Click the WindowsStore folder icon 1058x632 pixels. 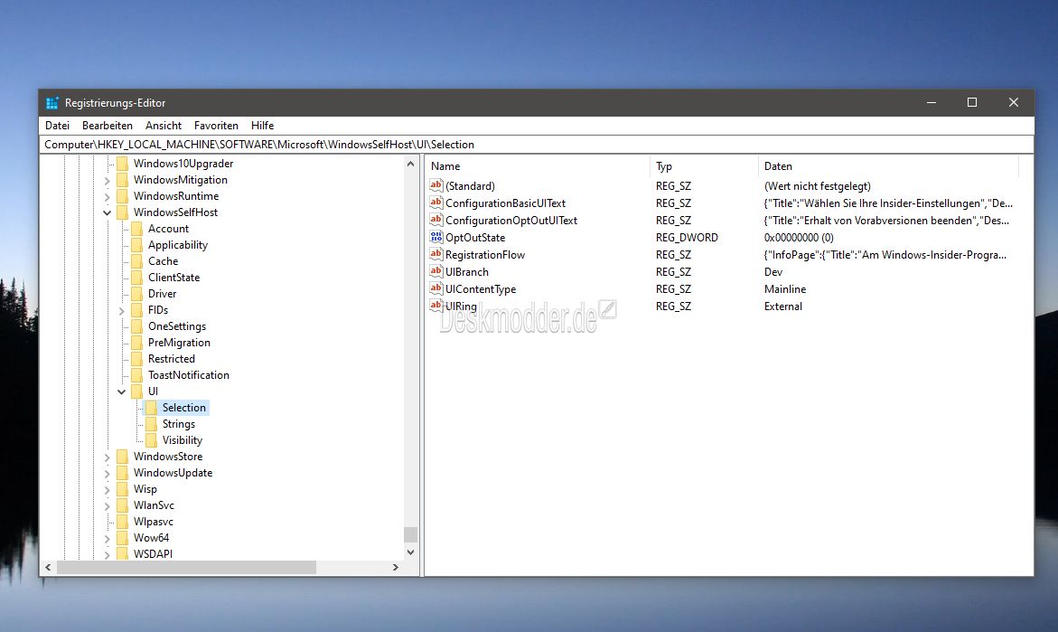122,457
